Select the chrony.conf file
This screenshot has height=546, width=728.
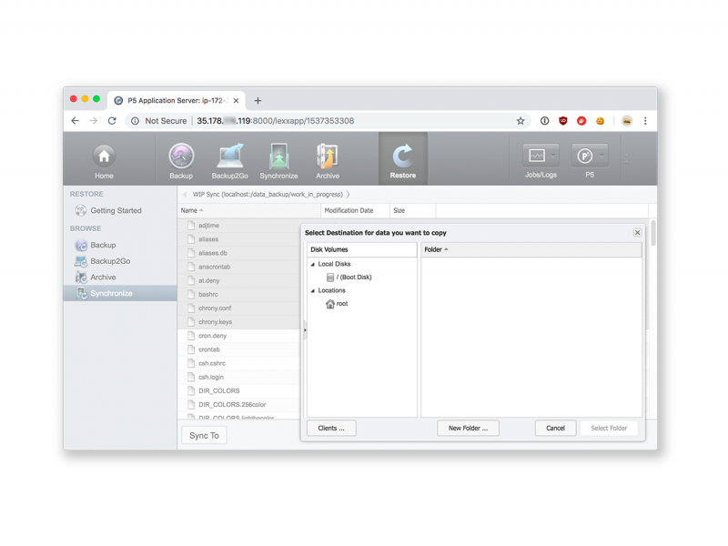[x=238, y=308]
